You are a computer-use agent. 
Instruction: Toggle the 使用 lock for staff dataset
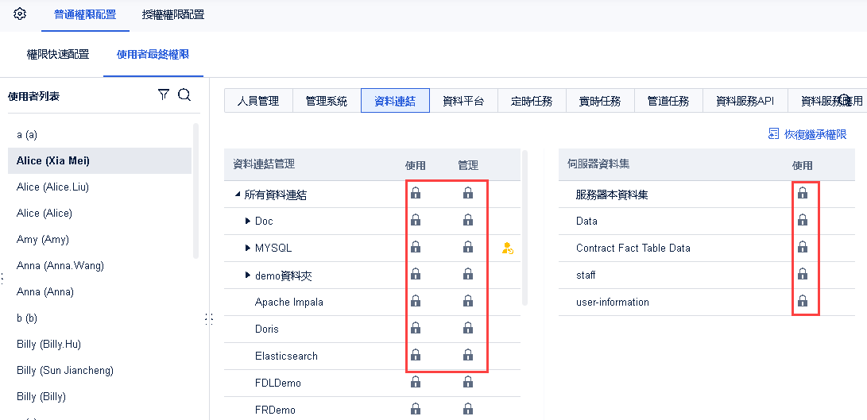(803, 275)
